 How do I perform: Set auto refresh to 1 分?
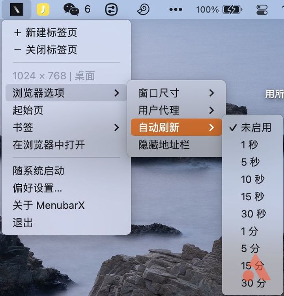click(252, 231)
